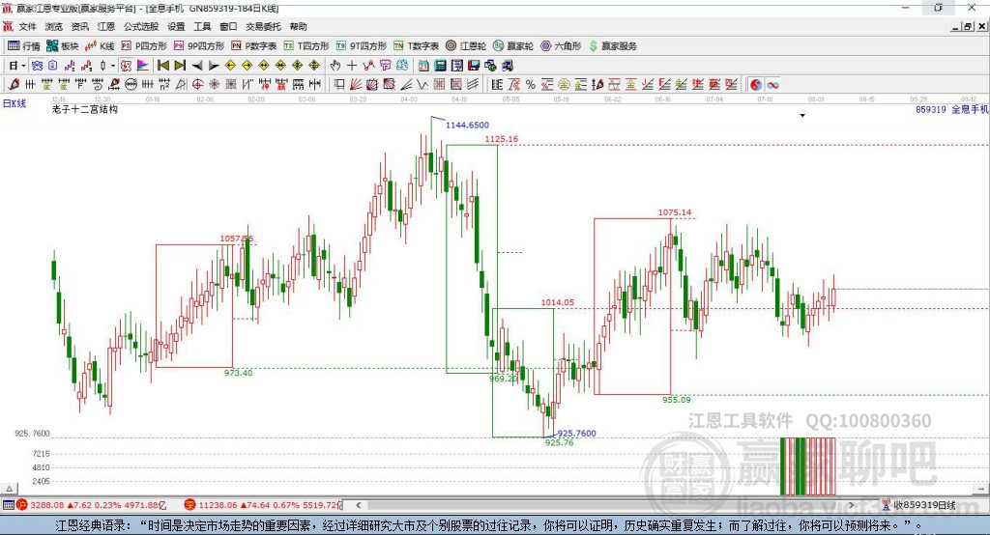Open the 江恩轮 Gann wheel tool

(x=466, y=46)
